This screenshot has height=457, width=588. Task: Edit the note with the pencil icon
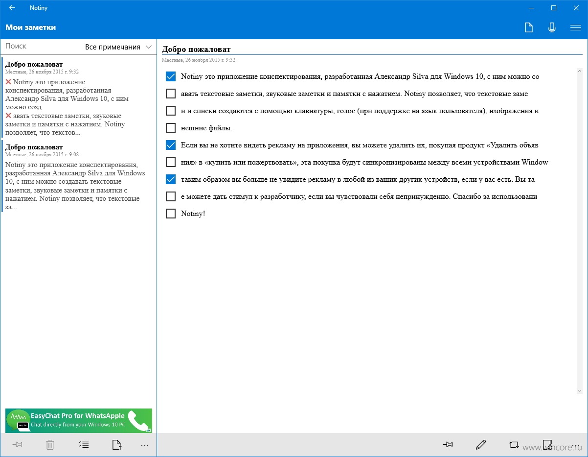coord(480,445)
